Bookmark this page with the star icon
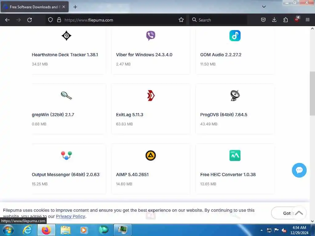This screenshot has width=315, height=236. click(x=181, y=20)
